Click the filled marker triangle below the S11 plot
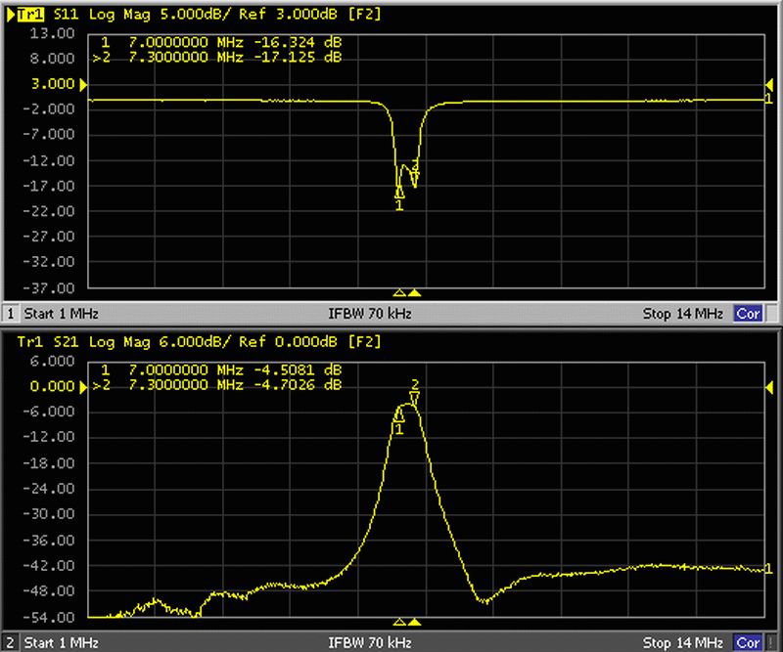783x652 pixels. pyautogui.click(x=415, y=292)
